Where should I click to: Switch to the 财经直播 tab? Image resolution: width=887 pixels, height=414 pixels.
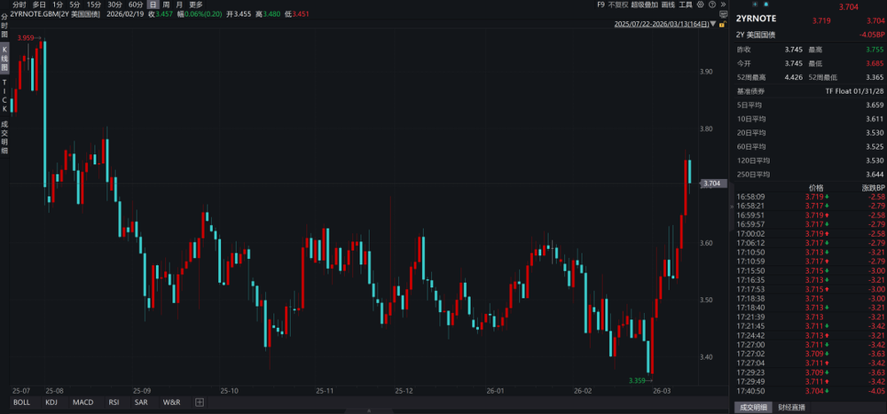coord(791,407)
